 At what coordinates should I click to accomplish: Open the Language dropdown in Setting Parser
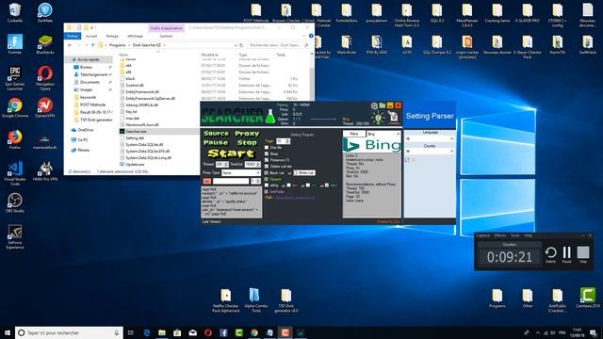(430, 138)
